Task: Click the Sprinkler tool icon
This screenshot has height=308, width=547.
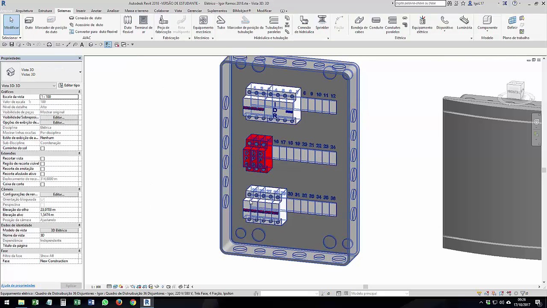Action: pos(322,23)
